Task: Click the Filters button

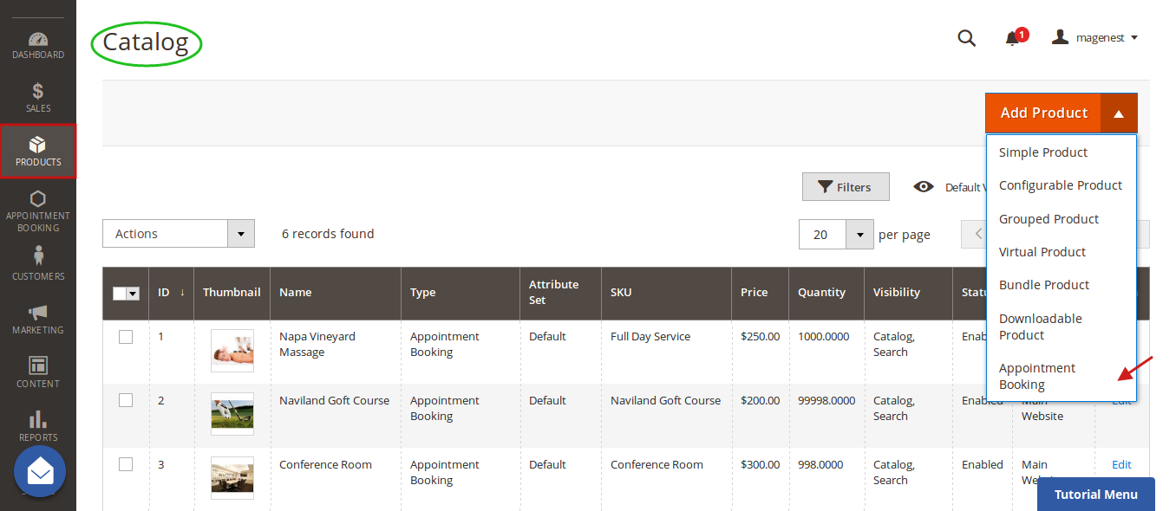Action: click(846, 187)
